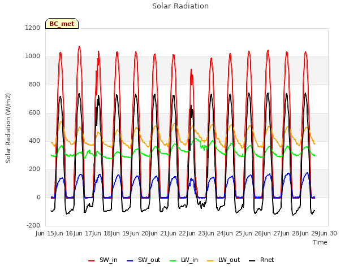Click the black Rnet legend swatch

coord(252,261)
